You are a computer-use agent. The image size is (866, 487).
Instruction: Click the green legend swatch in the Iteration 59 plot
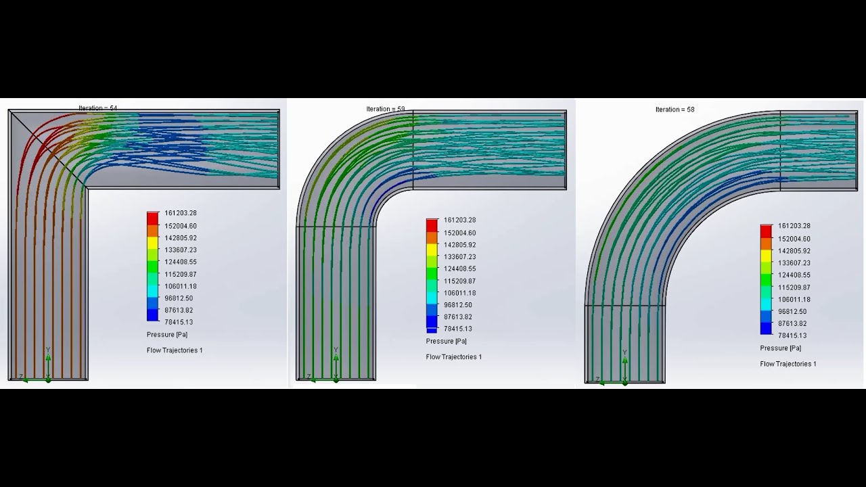click(x=432, y=275)
